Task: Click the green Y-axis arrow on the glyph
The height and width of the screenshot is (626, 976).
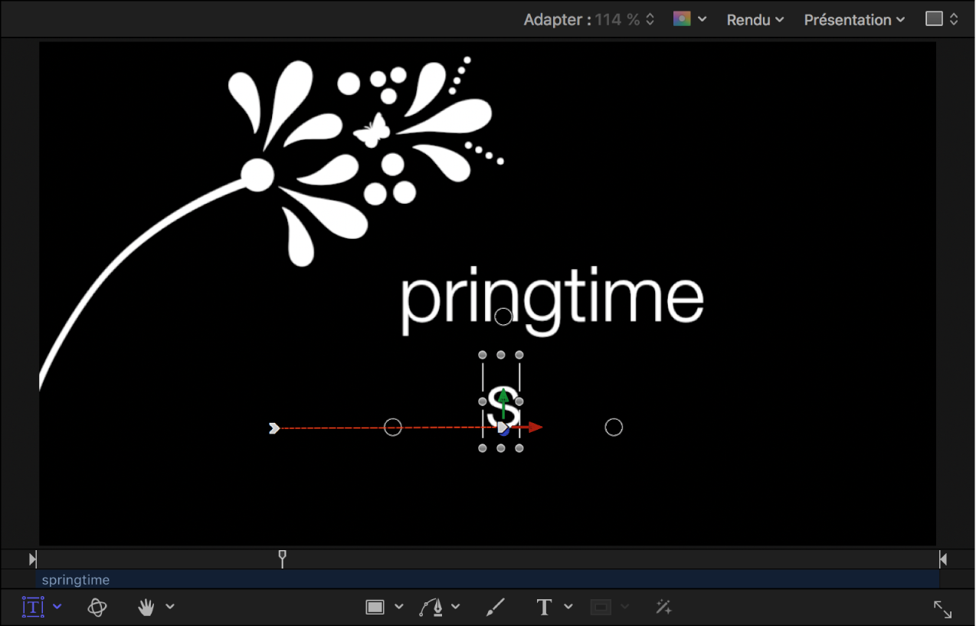Action: point(503,396)
